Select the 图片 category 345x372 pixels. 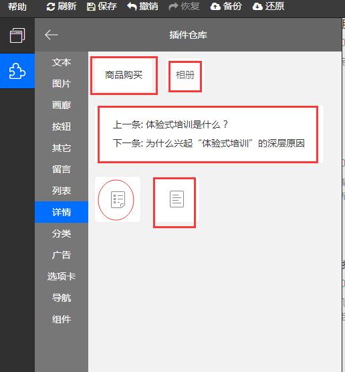(x=62, y=84)
